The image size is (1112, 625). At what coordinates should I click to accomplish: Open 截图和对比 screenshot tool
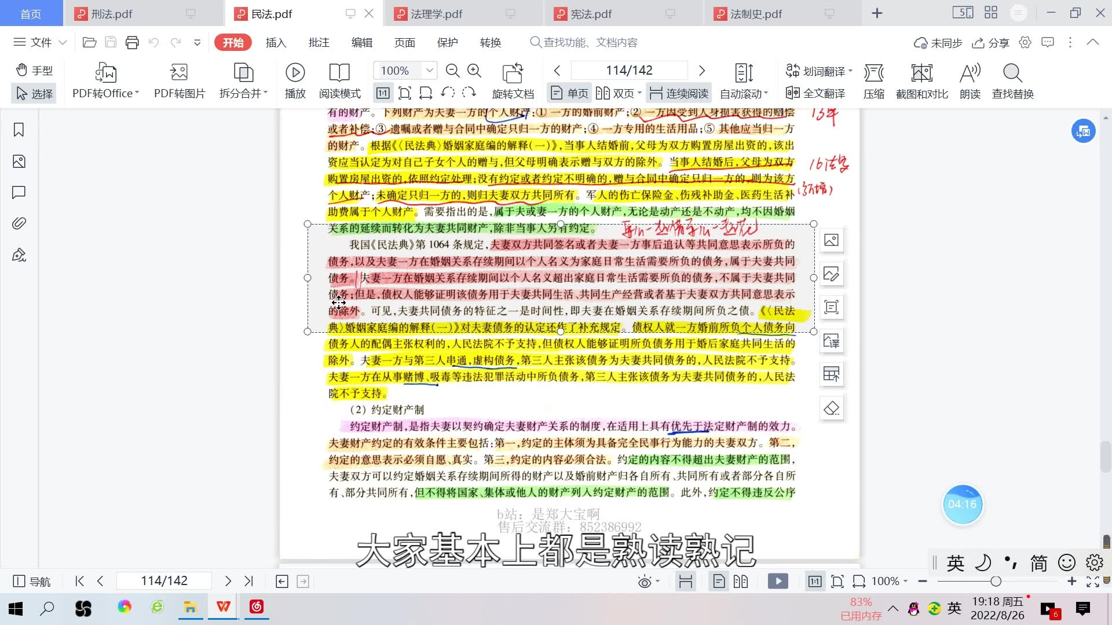point(921,81)
